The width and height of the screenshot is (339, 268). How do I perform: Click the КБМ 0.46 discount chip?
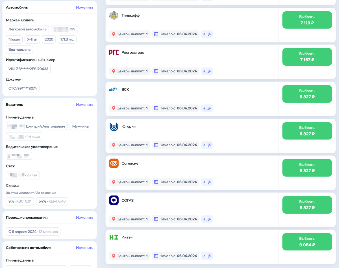52,201
